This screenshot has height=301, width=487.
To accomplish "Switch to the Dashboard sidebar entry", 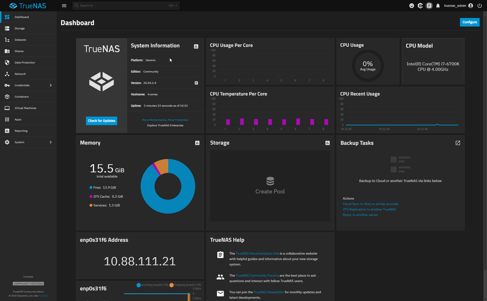I will tap(22, 17).
